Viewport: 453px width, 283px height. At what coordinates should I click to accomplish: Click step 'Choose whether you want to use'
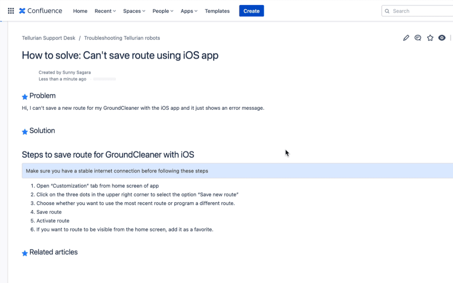136,203
